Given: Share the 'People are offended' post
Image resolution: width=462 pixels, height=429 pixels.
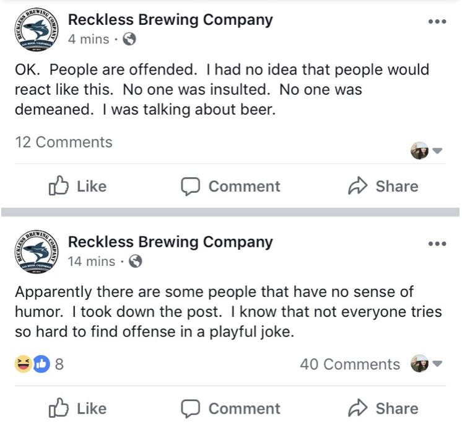Looking at the screenshot, I should pos(383,186).
